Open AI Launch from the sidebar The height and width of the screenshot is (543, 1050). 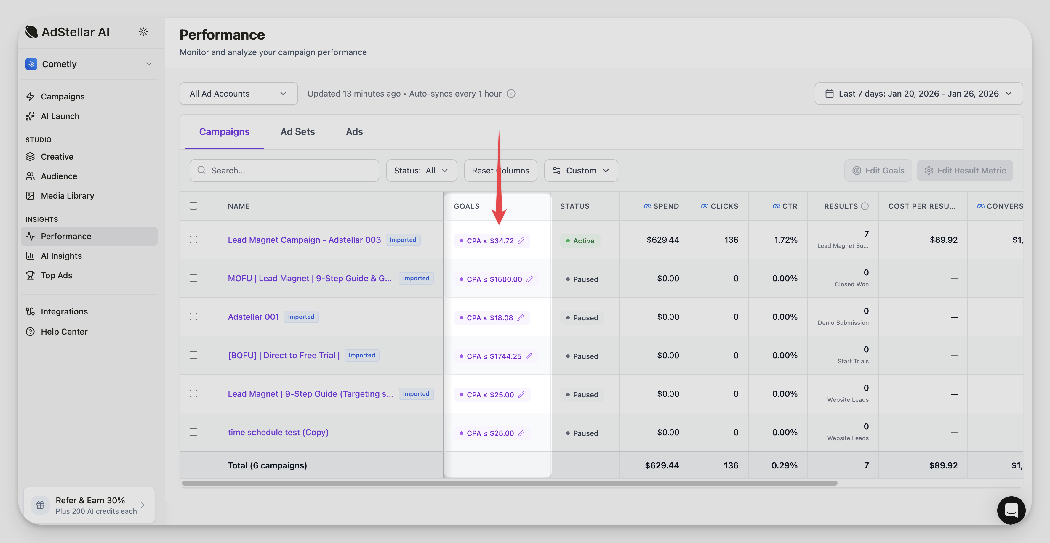60,116
